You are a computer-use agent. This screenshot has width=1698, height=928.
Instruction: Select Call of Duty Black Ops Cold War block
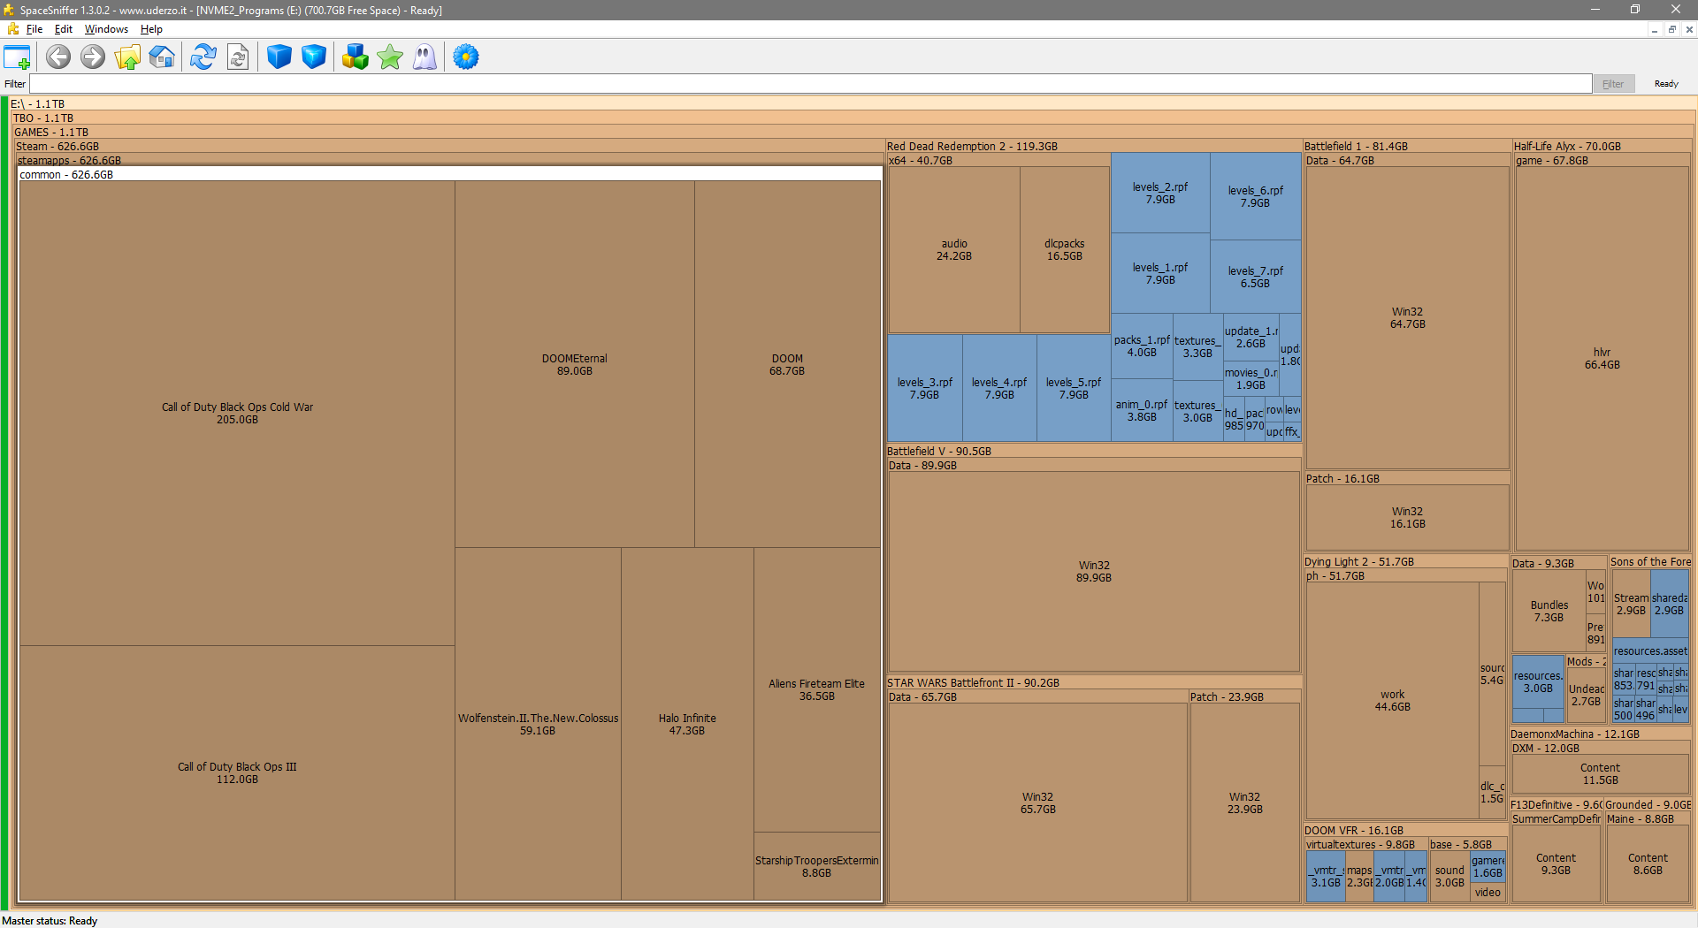coord(237,413)
